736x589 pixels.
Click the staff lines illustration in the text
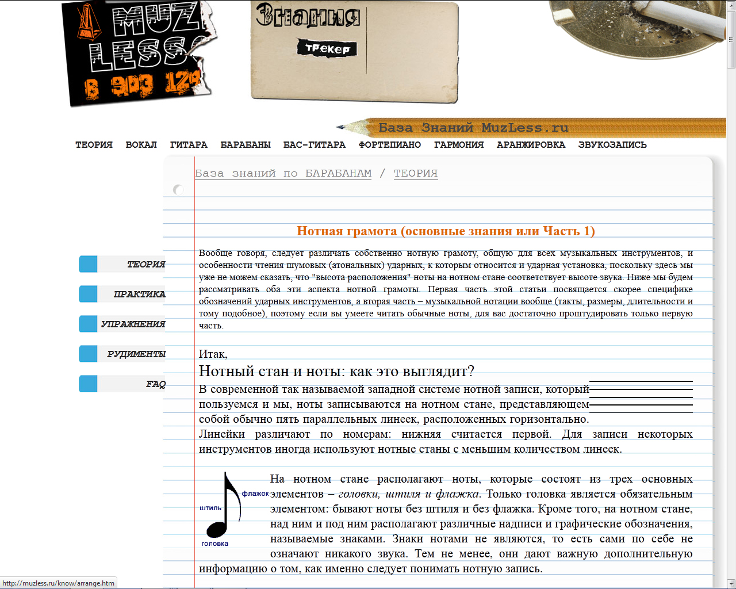point(640,396)
